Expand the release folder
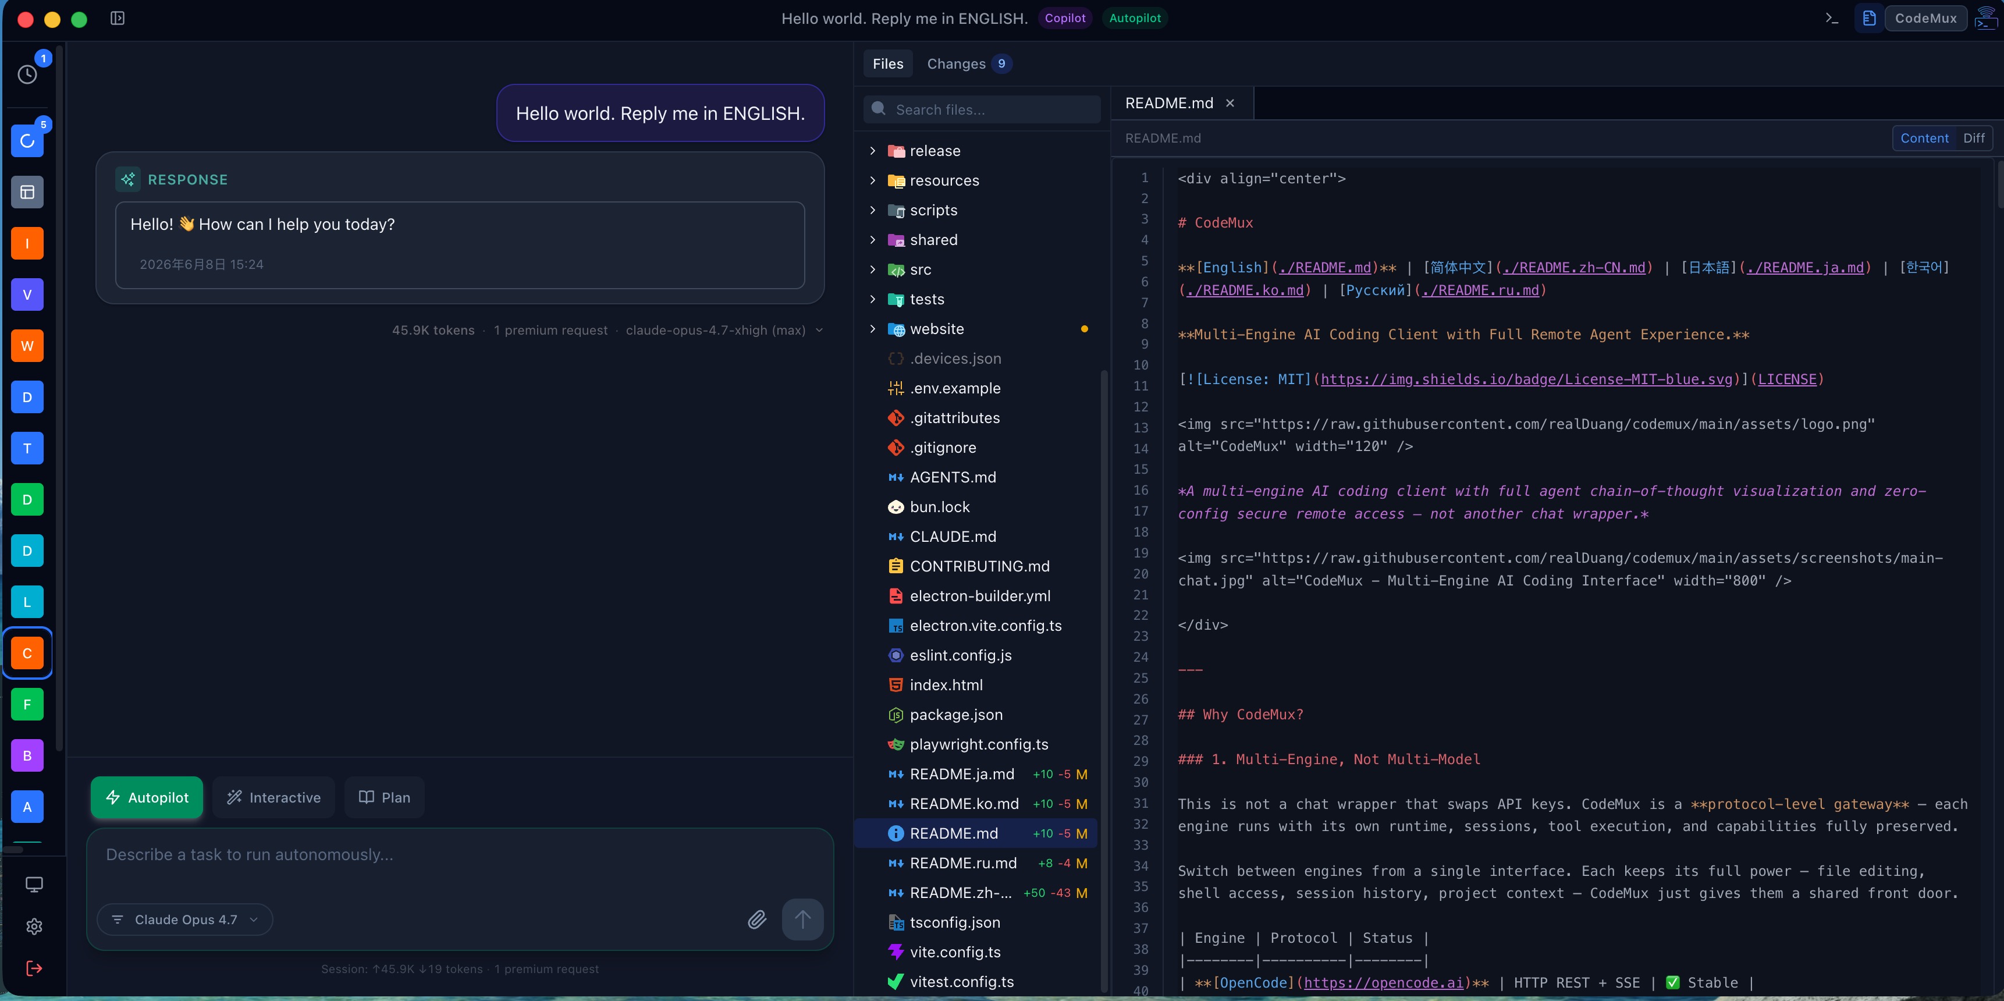Screen dimensions: 2004x1001 point(873,151)
